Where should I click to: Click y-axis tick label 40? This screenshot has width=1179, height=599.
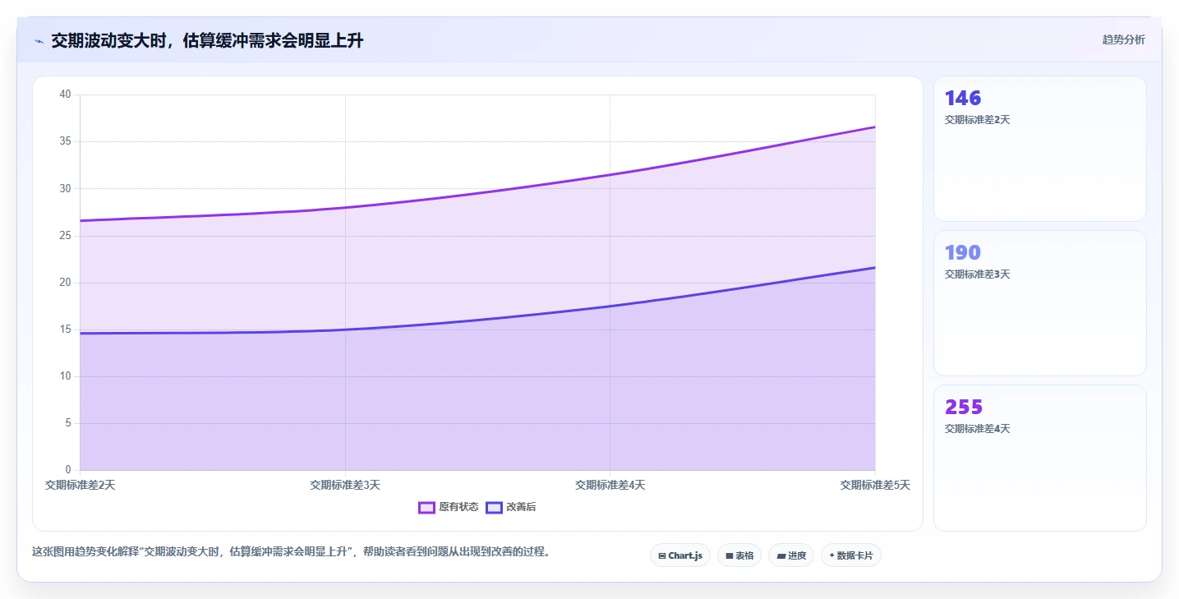tap(66, 94)
